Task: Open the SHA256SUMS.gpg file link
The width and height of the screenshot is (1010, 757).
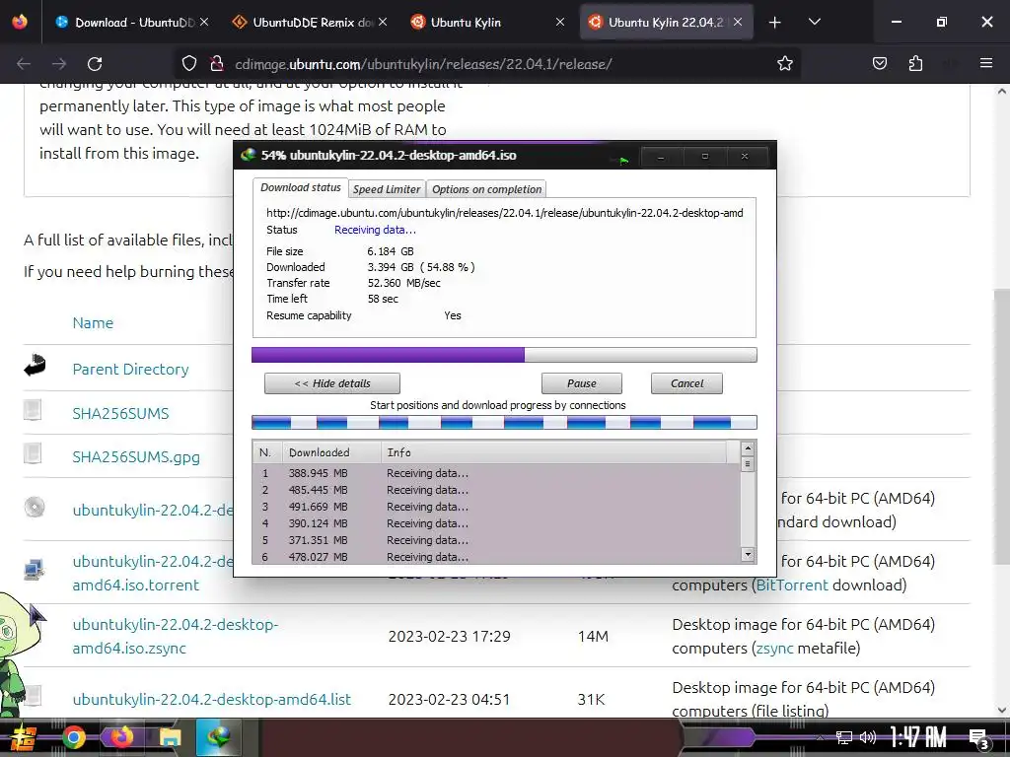Action: (x=136, y=457)
